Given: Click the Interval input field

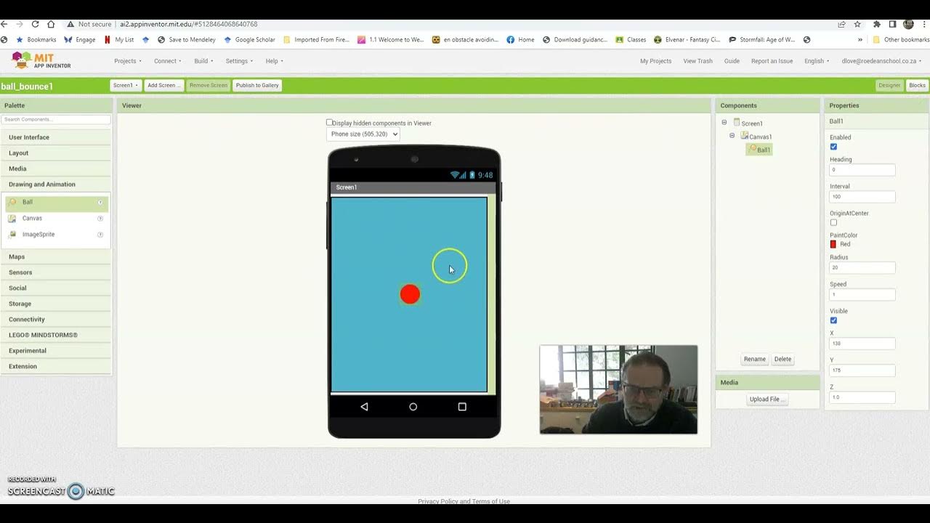Looking at the screenshot, I should pyautogui.click(x=862, y=197).
